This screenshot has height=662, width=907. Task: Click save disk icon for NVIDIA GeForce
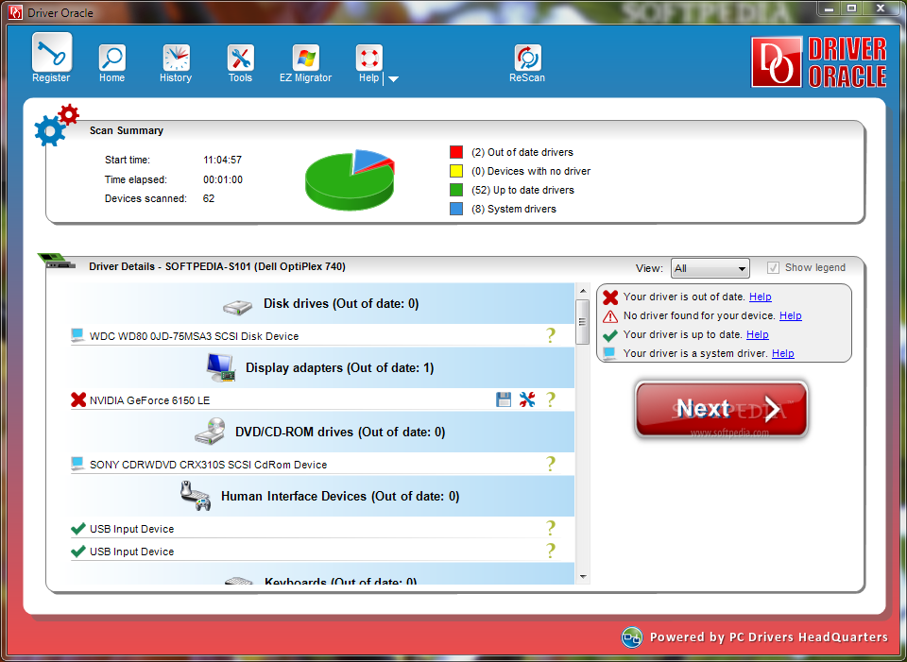point(504,399)
